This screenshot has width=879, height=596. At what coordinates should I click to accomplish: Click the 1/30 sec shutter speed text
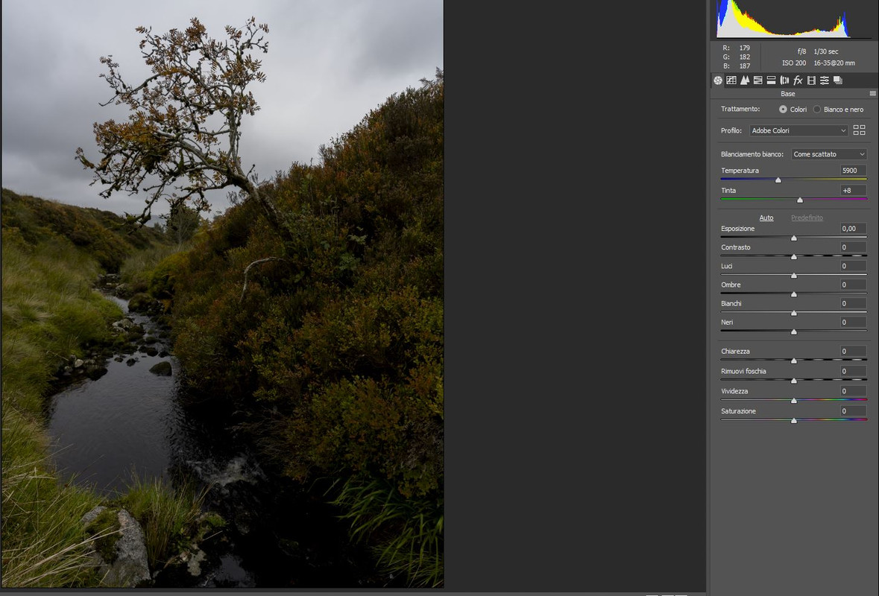826,51
